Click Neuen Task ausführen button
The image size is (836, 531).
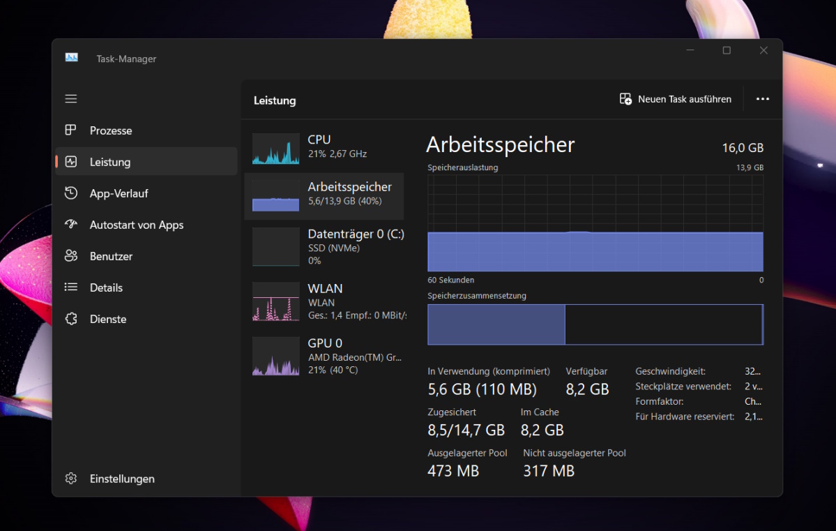[x=676, y=99]
